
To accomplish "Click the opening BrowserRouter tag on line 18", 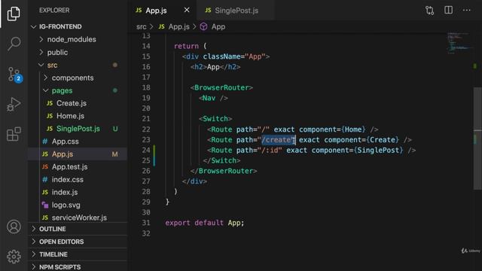I will click(x=221, y=87).
